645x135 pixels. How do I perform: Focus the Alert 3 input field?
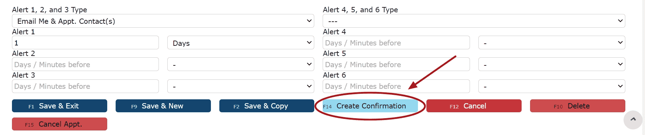click(85, 86)
